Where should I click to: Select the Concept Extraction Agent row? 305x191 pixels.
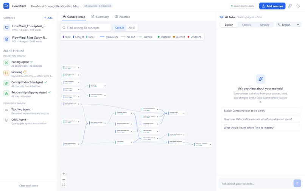pos(28,84)
